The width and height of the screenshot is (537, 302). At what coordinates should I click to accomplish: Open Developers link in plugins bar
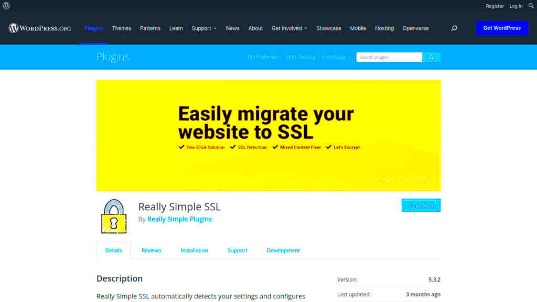click(x=336, y=57)
